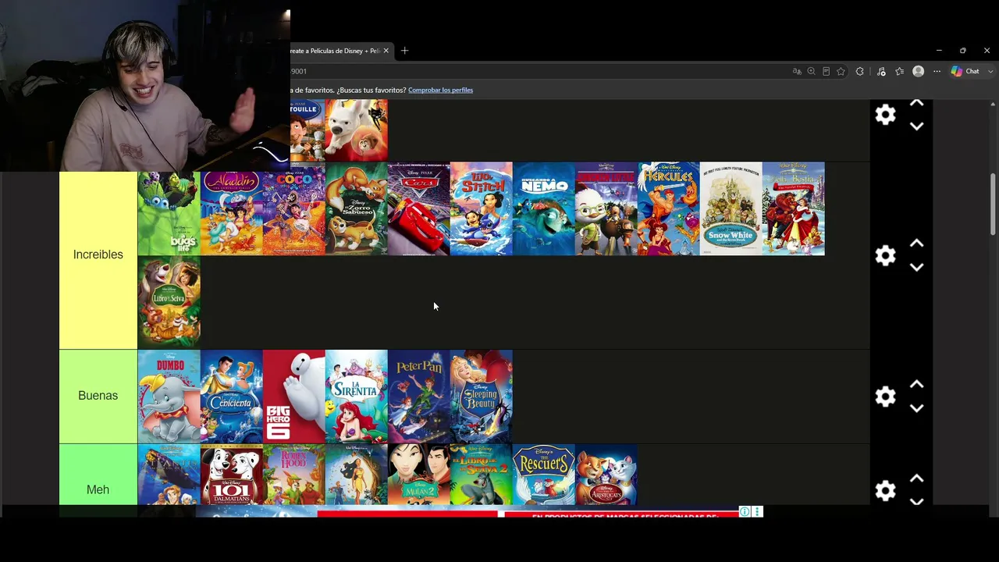The height and width of the screenshot is (562, 999).
Task: Open a new browser tab
Action: click(404, 51)
